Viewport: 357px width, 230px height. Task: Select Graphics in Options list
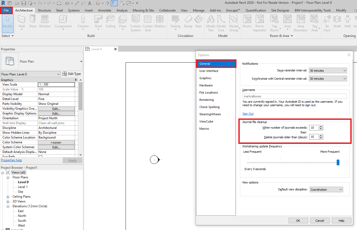coord(205,78)
